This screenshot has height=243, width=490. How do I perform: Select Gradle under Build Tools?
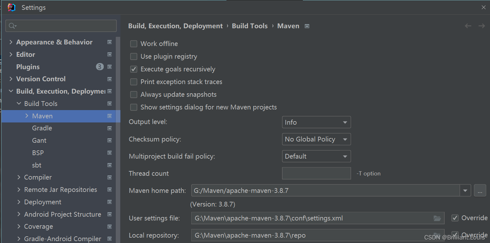pos(42,128)
